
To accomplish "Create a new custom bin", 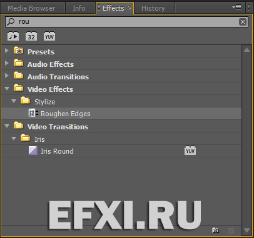I will click(x=215, y=231).
